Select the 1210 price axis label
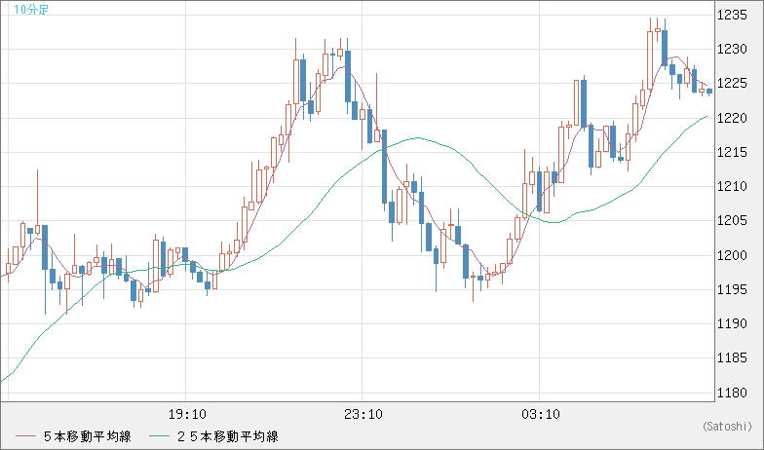 click(x=732, y=187)
